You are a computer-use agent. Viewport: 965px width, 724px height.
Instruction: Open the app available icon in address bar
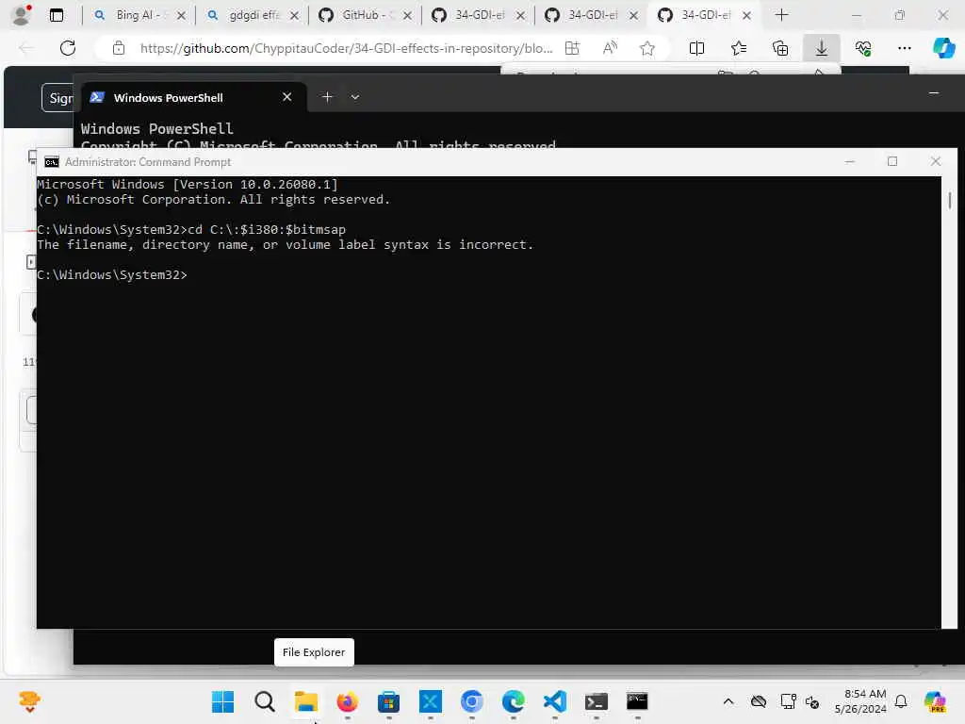[572, 48]
